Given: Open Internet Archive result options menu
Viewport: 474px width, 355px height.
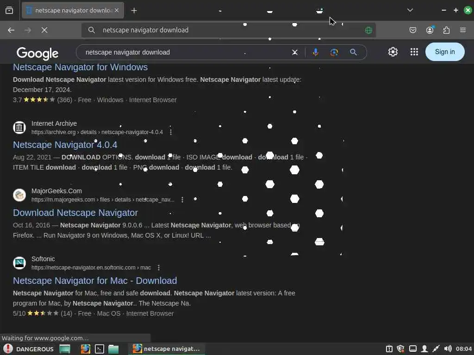Looking at the screenshot, I should [x=171, y=132].
